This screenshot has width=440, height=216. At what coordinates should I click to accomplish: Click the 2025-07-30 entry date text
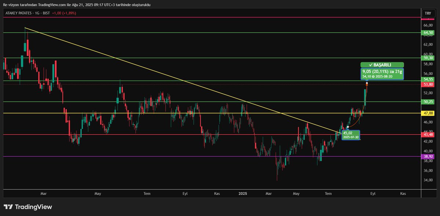[x=351, y=137]
